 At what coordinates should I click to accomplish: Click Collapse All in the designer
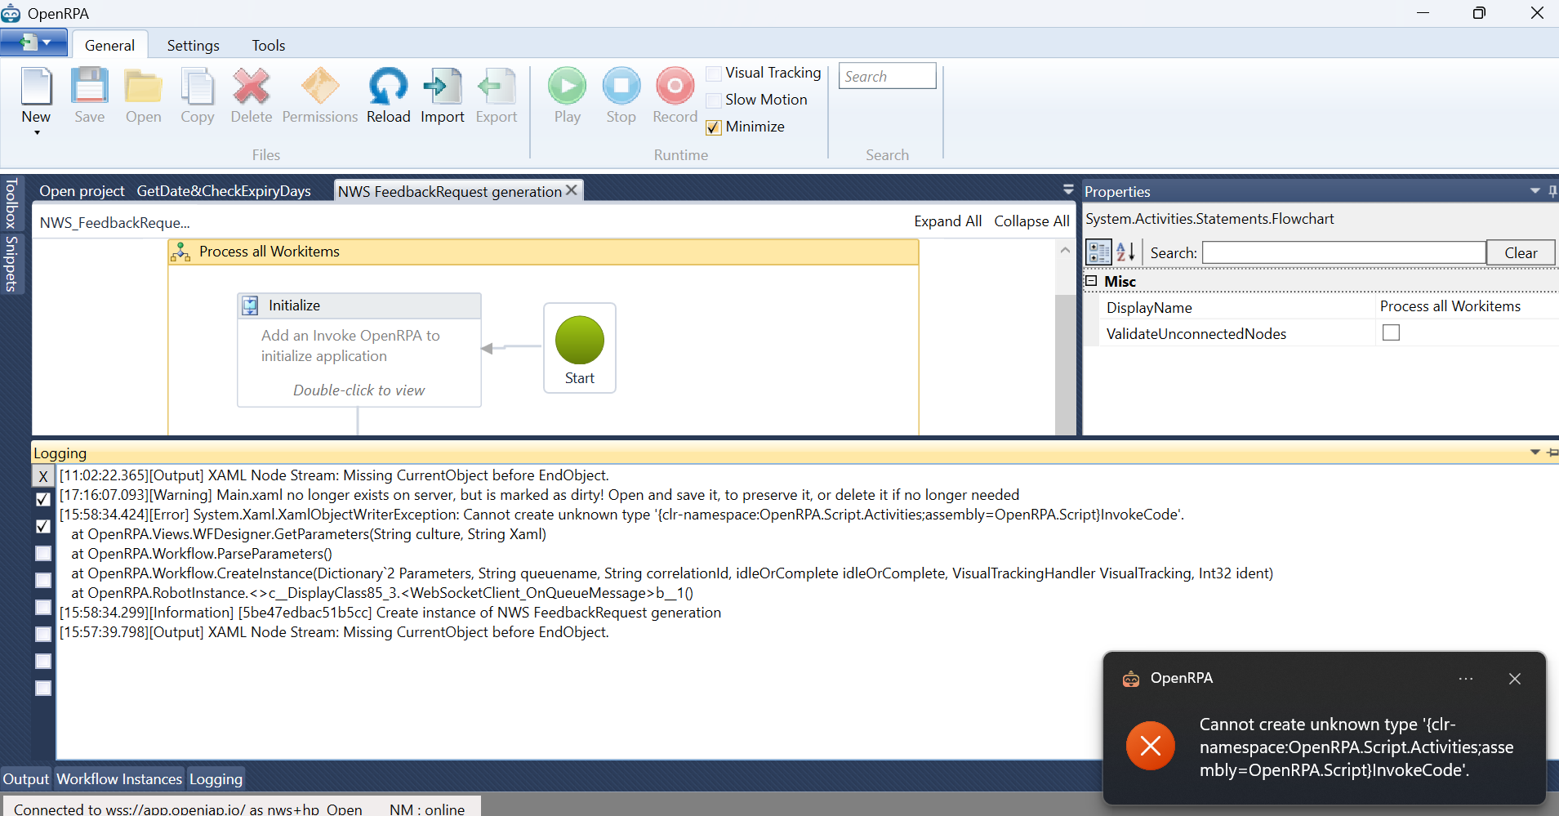(1031, 221)
